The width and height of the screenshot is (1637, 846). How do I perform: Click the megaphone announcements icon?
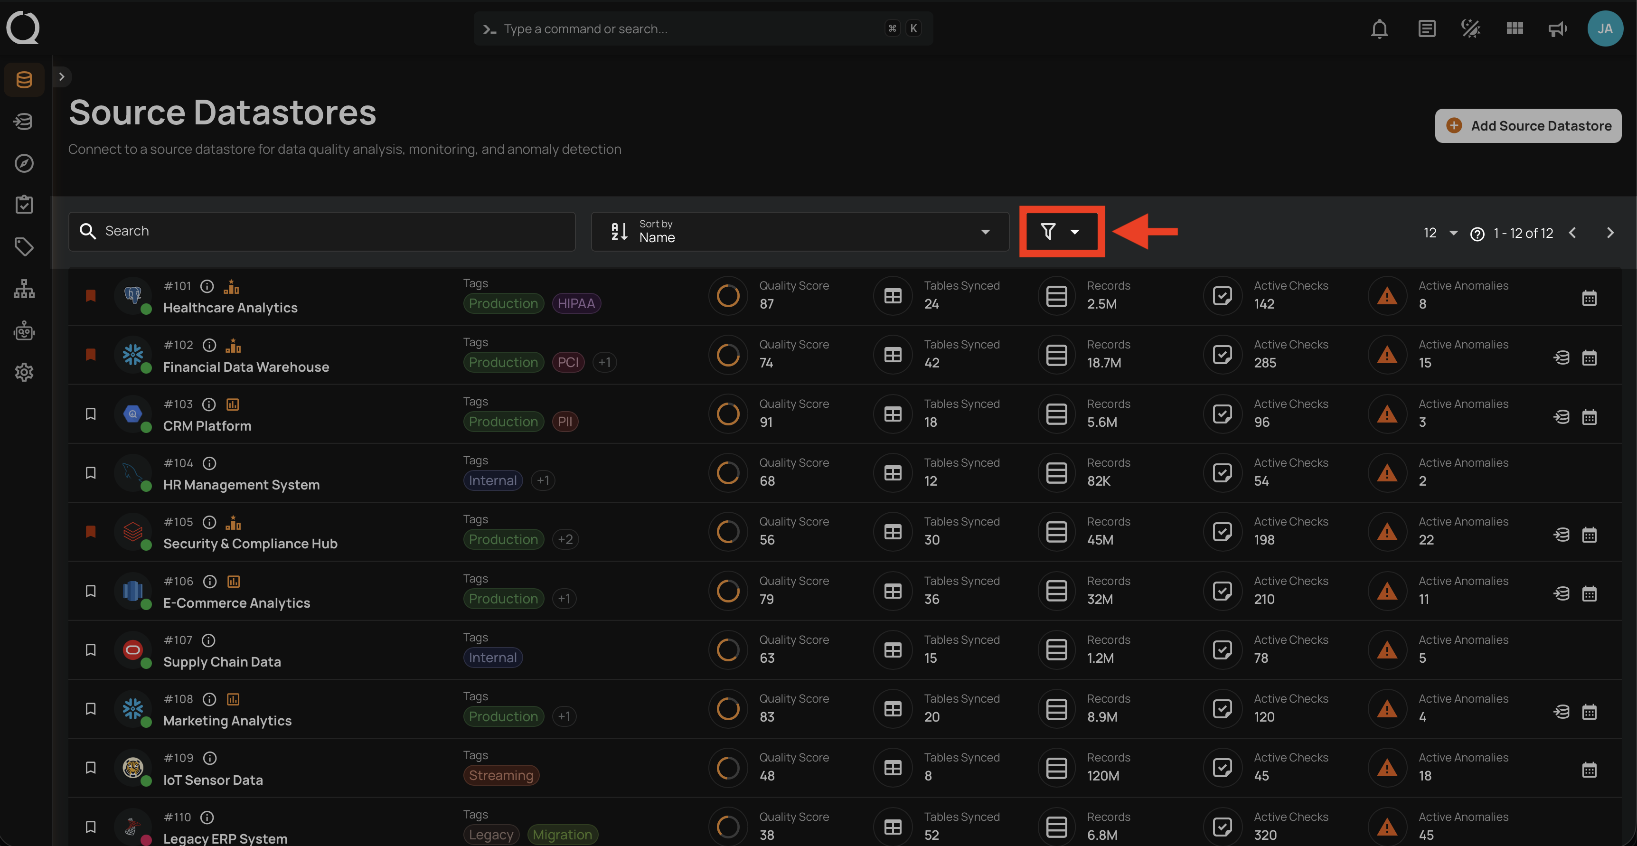(x=1557, y=28)
